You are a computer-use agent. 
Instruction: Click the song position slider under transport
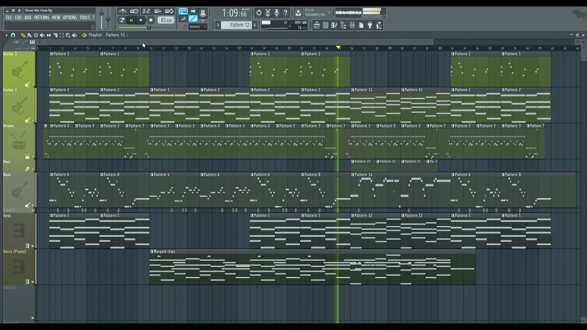[146, 27]
